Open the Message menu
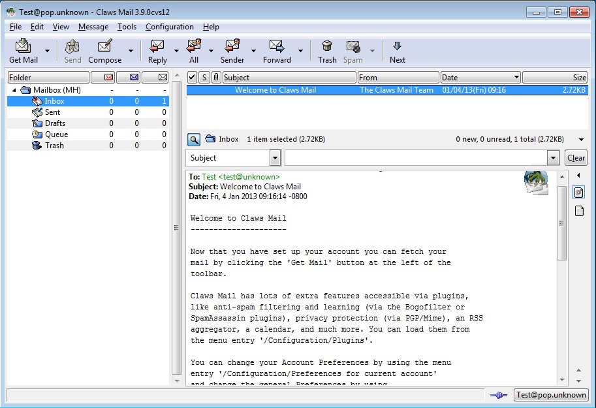 [93, 27]
